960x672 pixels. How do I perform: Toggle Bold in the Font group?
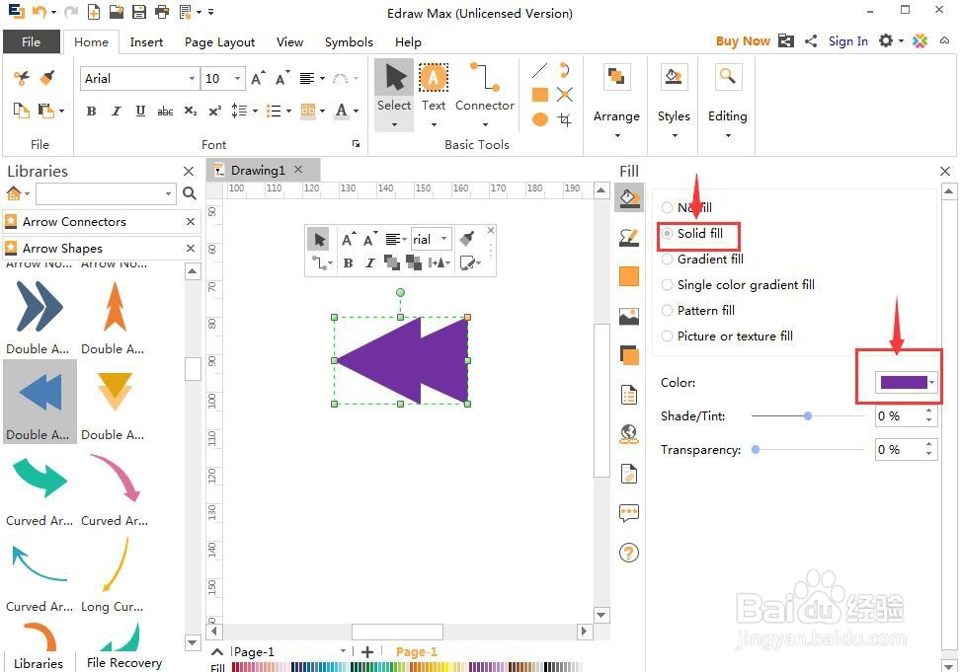click(91, 111)
